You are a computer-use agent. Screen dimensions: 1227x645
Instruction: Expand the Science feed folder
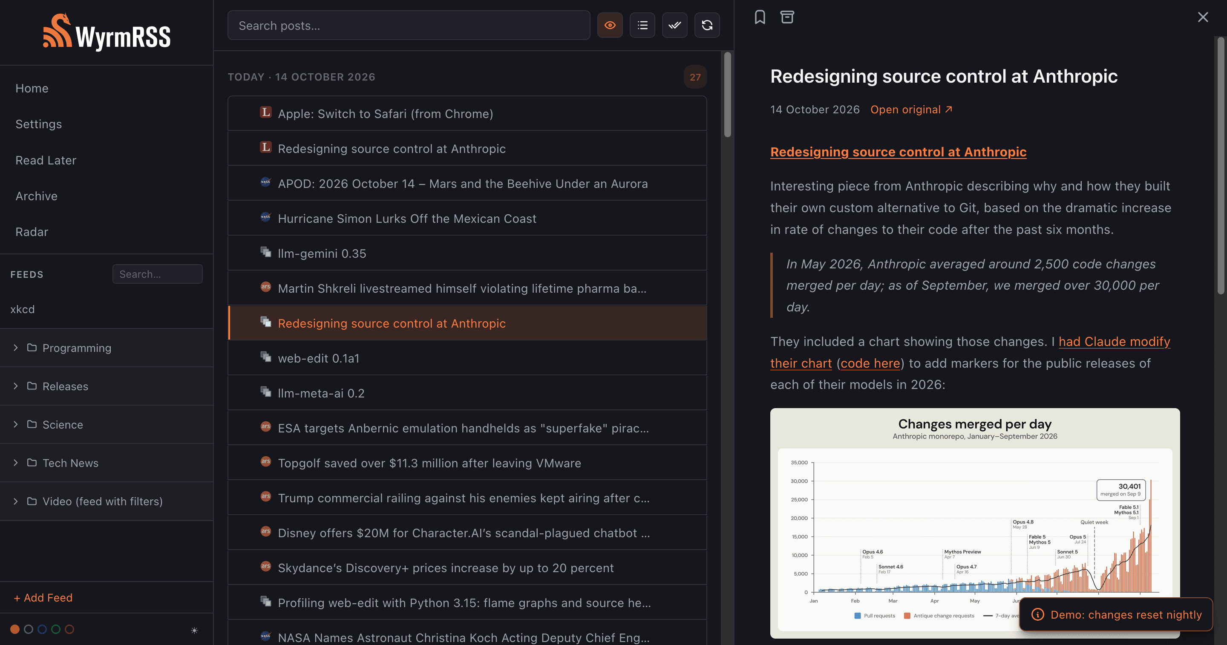tap(107, 424)
